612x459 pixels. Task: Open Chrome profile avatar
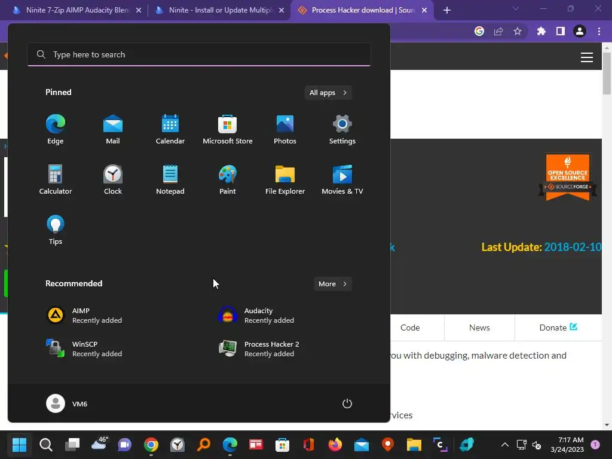click(x=580, y=31)
